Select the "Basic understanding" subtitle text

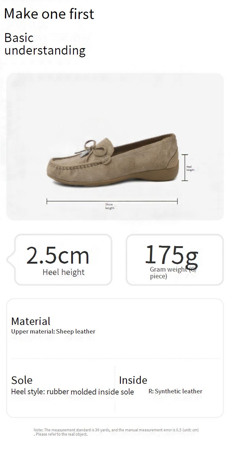click(x=45, y=44)
